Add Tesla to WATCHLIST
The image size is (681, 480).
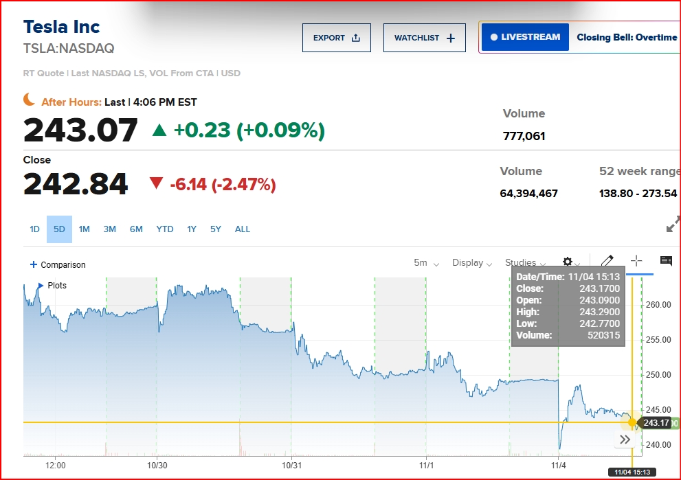pyautogui.click(x=424, y=38)
